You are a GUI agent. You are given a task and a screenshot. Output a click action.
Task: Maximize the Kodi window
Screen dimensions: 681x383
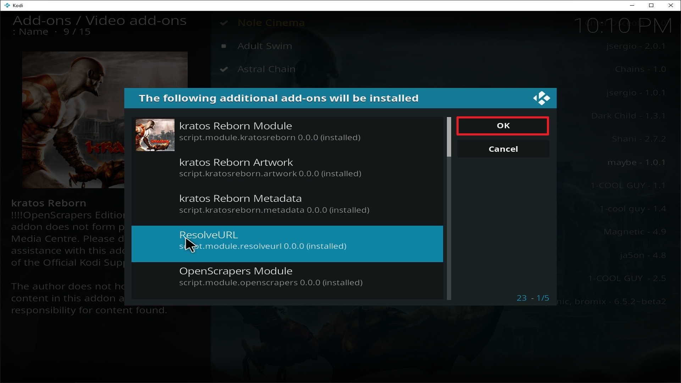point(651,5)
